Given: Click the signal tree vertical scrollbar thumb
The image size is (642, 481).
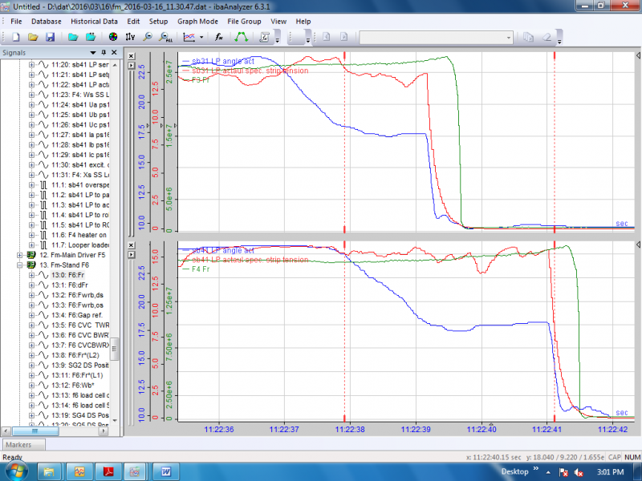Looking at the screenshot, I should tap(115, 349).
